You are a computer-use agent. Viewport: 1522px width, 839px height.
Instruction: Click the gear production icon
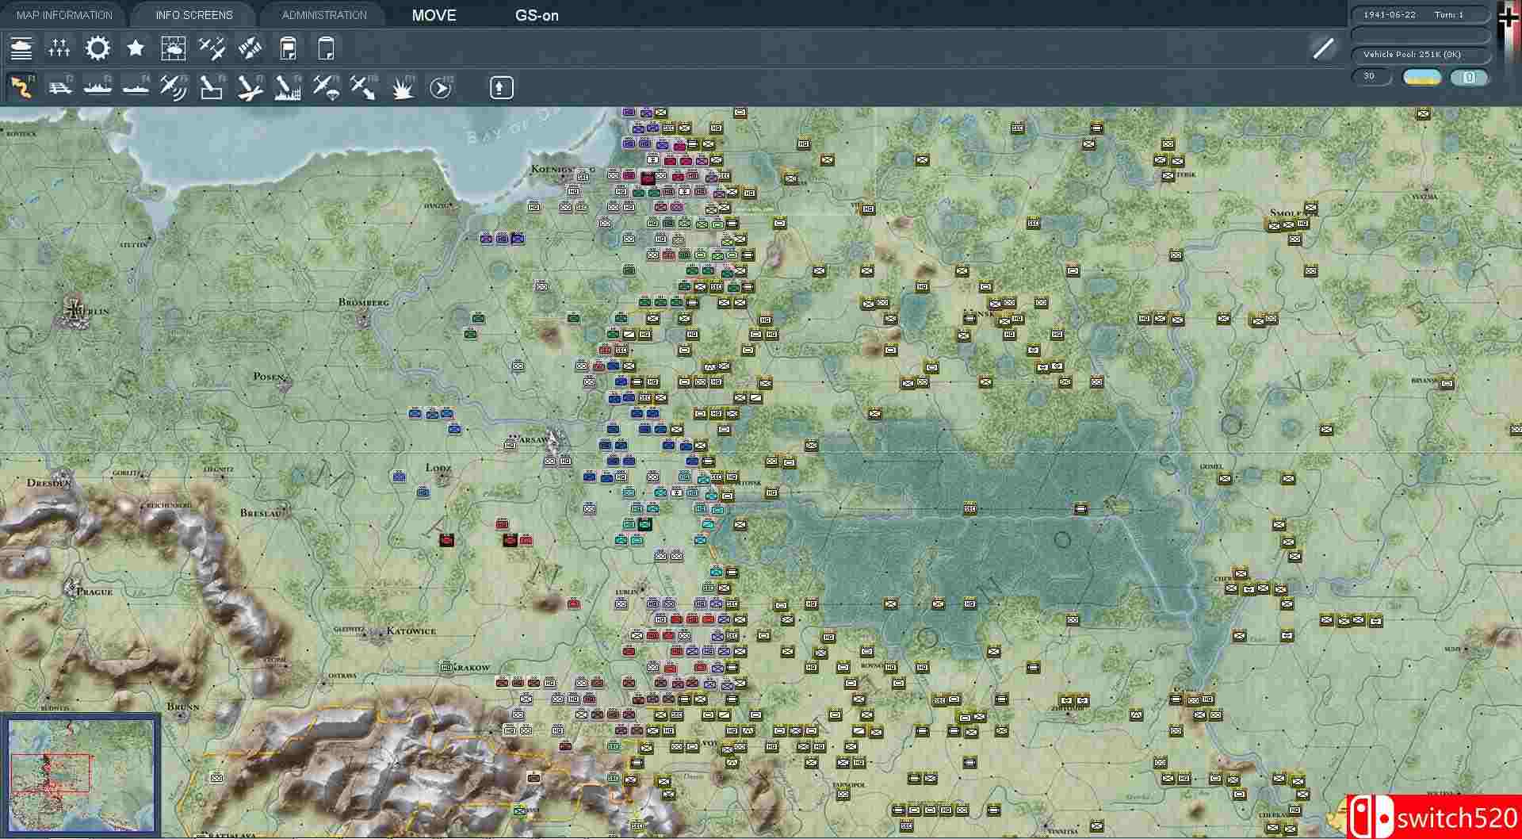pos(98,48)
